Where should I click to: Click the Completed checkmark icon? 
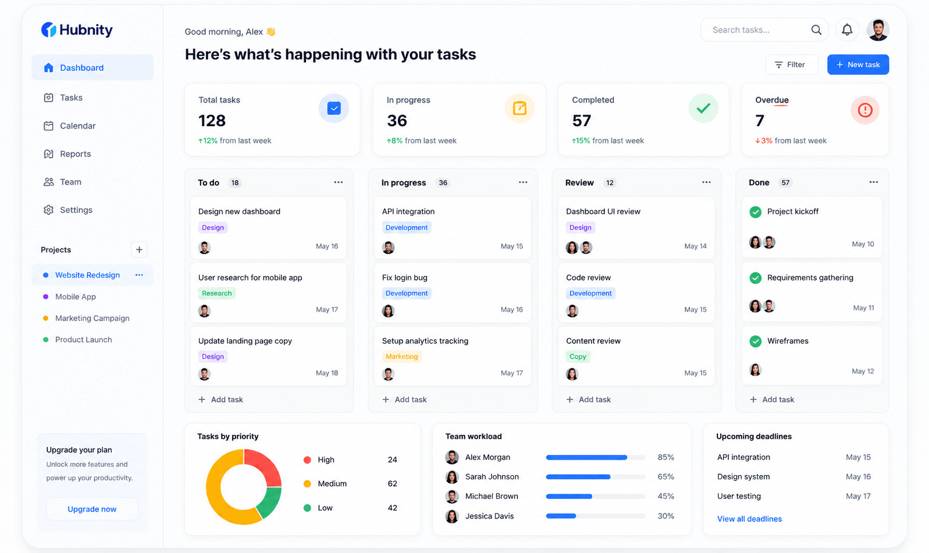pos(703,108)
